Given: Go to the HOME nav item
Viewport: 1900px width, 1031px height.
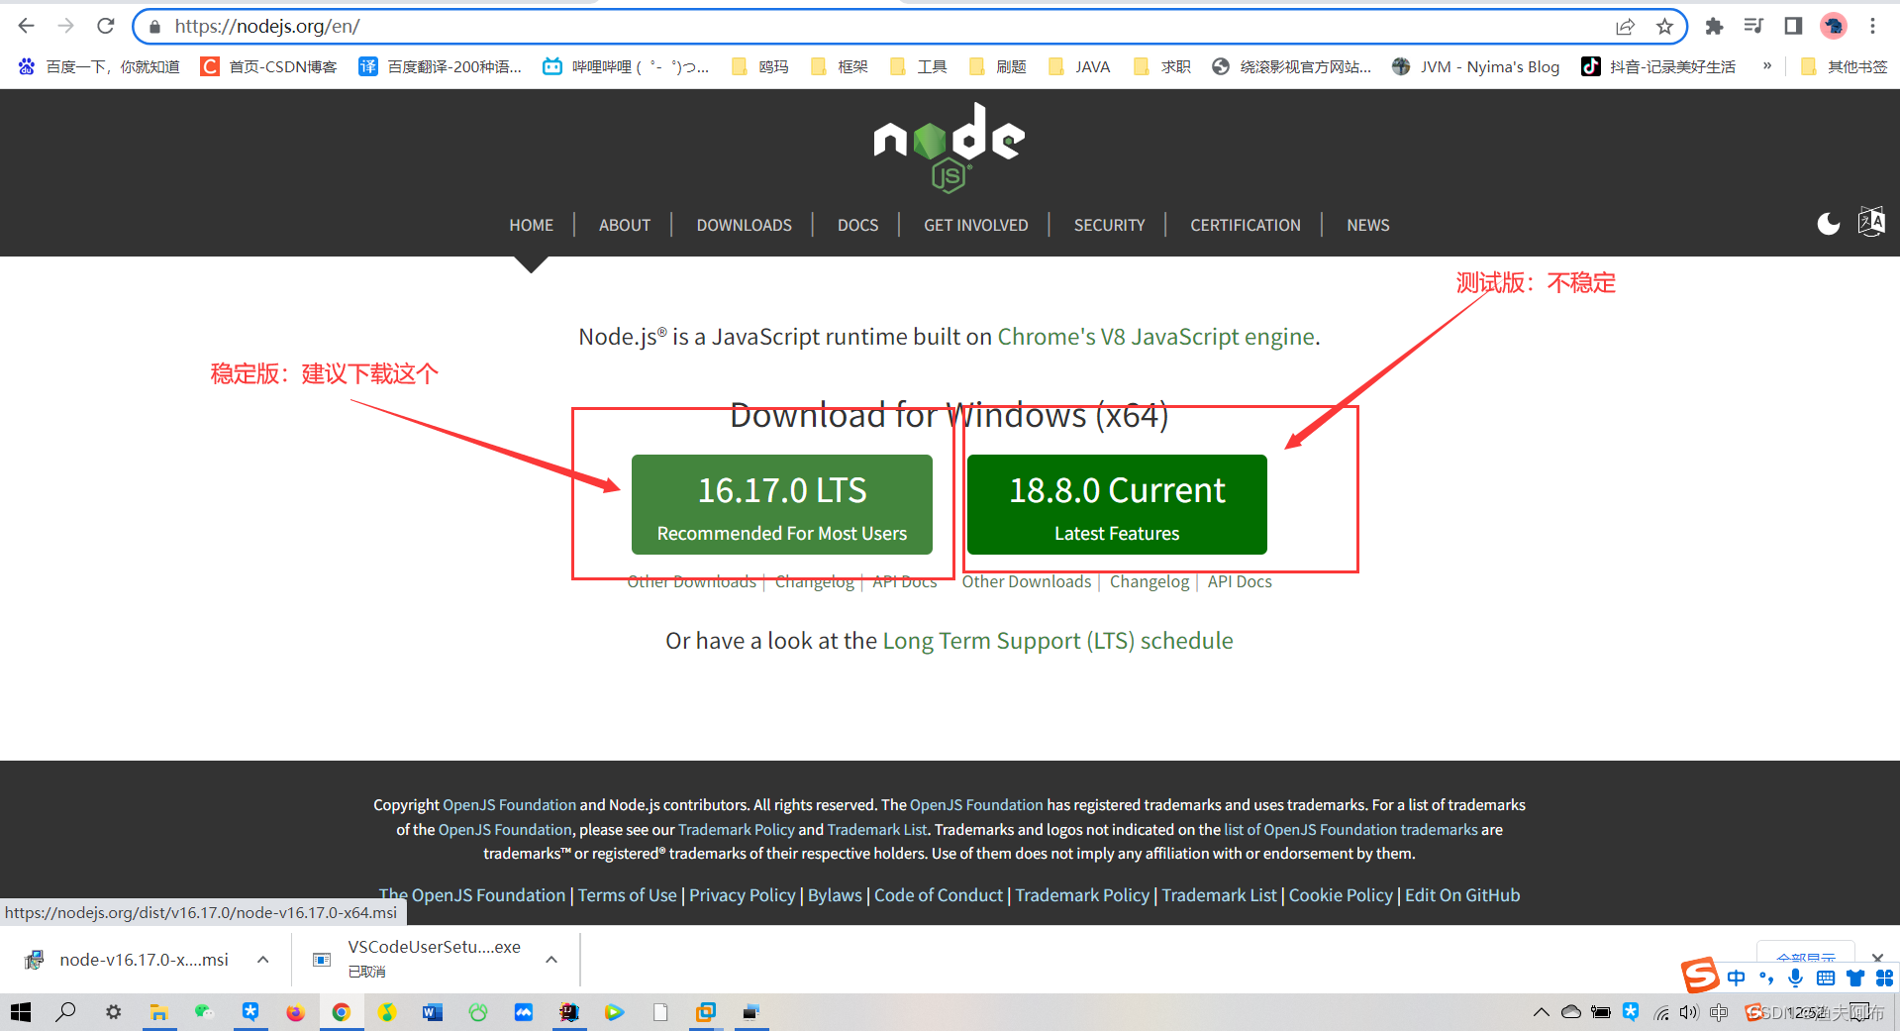Looking at the screenshot, I should tap(531, 225).
